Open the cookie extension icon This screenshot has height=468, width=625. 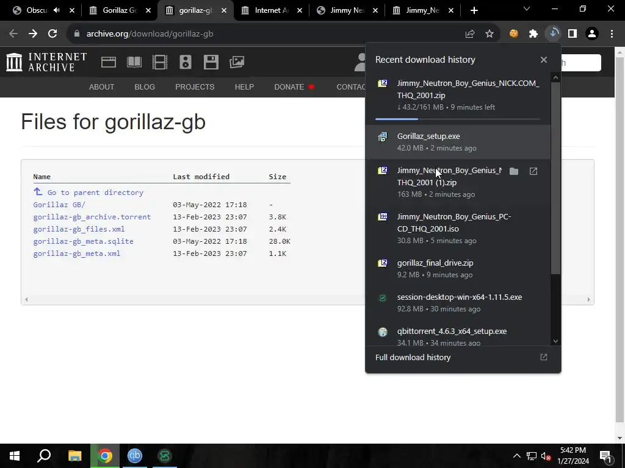point(514,34)
